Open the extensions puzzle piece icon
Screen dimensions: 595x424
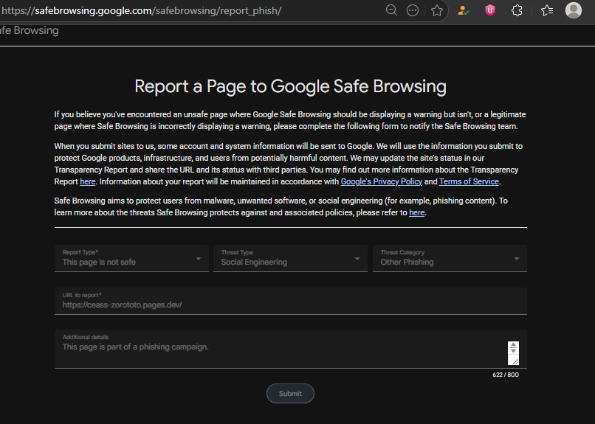(517, 10)
